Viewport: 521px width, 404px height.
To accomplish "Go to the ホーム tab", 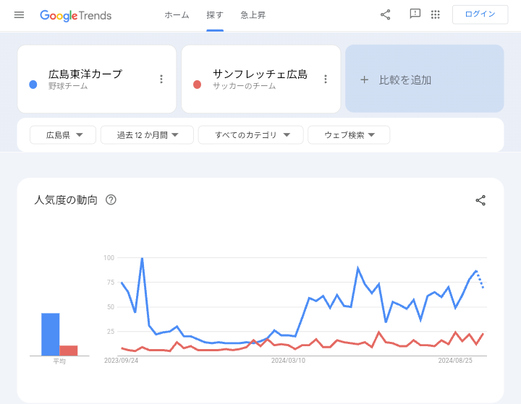I will (177, 15).
